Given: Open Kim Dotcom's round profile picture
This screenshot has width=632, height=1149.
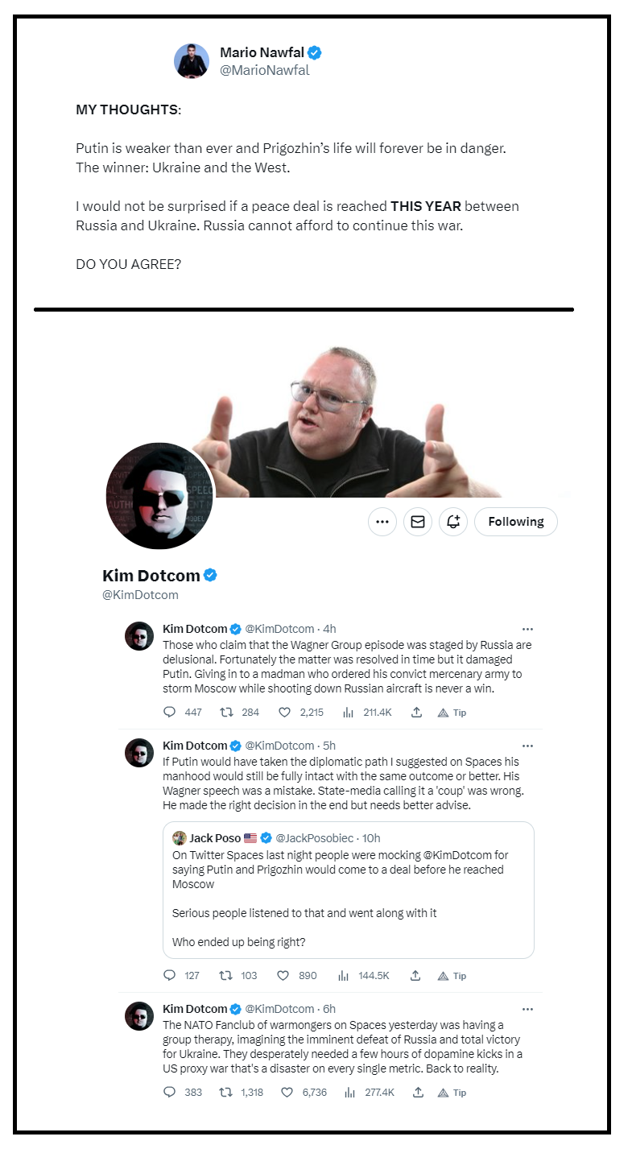Looking at the screenshot, I should pos(160,496).
